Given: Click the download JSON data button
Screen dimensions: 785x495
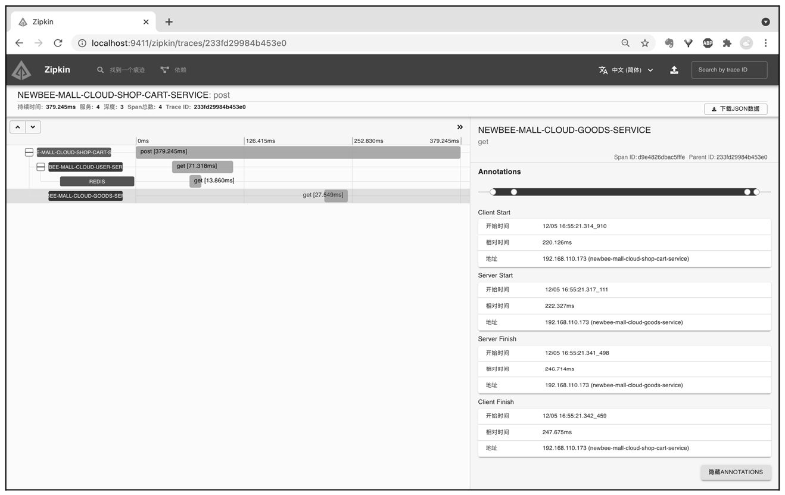Looking at the screenshot, I should [736, 109].
